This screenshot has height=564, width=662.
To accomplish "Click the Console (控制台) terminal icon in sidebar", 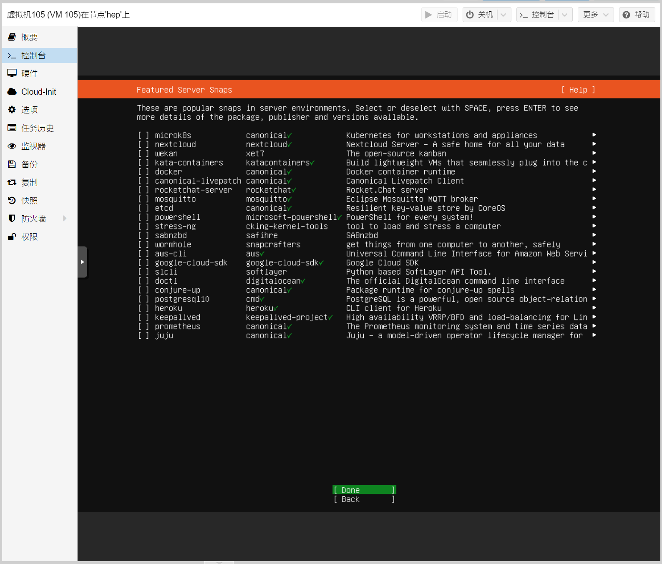I will pyautogui.click(x=12, y=55).
